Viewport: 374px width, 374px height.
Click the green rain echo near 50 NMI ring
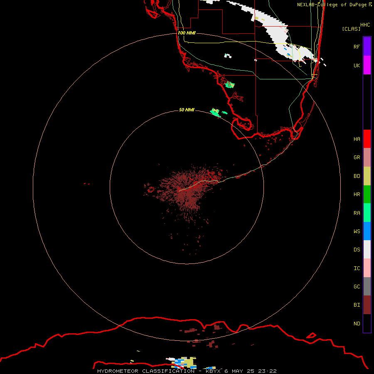pos(215,112)
